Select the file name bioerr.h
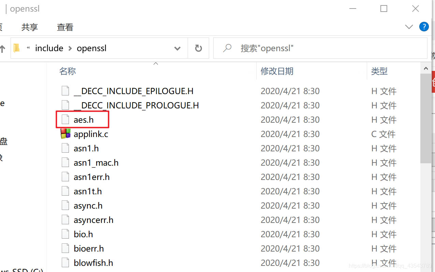This screenshot has width=435, height=272. 89,248
